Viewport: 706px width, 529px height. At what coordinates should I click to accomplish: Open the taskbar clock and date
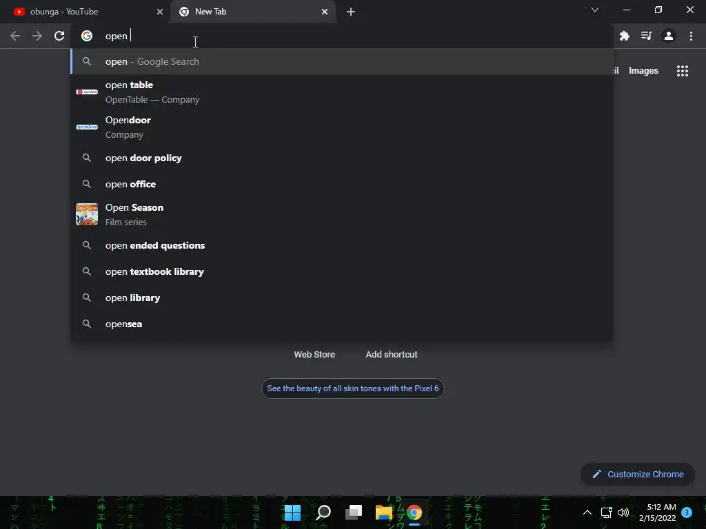657,512
